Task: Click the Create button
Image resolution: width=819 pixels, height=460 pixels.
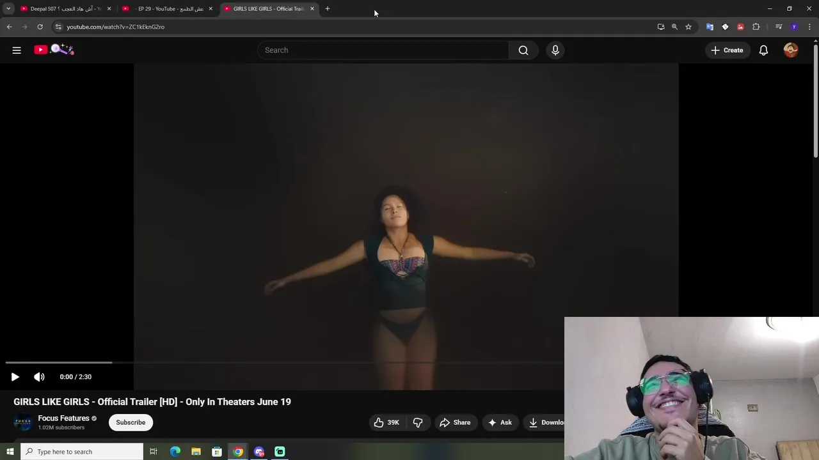Action: [x=727, y=50]
